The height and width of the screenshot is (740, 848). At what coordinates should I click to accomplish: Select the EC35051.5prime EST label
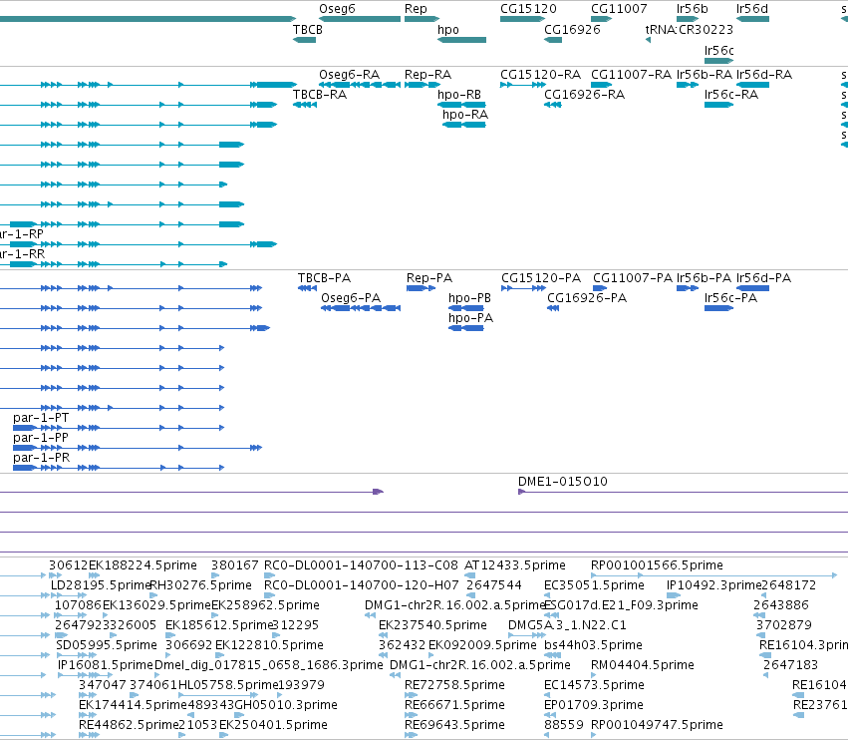(x=594, y=585)
